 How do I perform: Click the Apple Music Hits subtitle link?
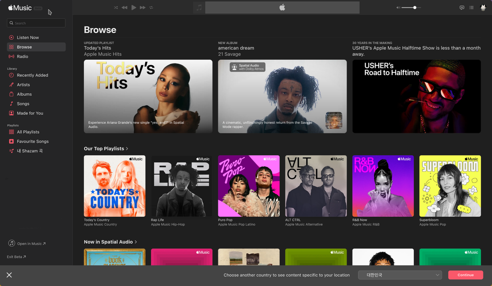pos(103,54)
